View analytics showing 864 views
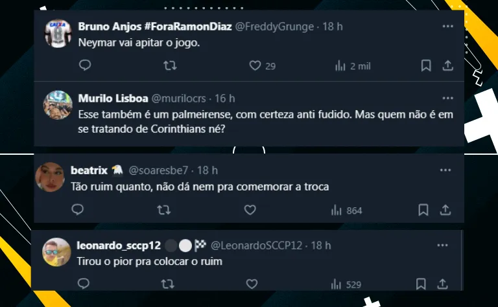The image size is (498, 307). 347,210
